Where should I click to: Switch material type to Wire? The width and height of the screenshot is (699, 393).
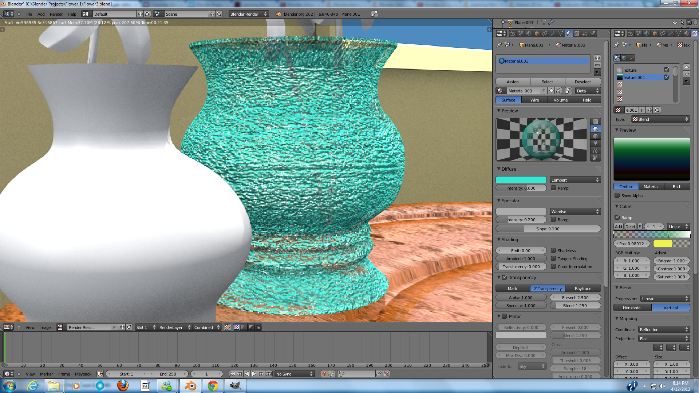pos(534,100)
